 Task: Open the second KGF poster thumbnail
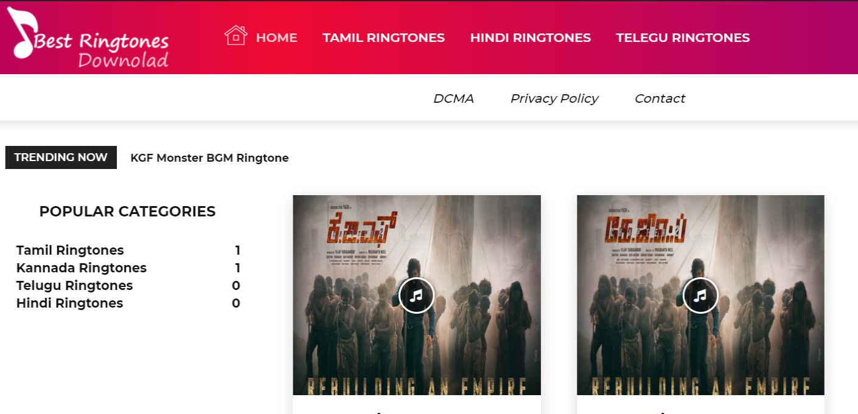700,295
